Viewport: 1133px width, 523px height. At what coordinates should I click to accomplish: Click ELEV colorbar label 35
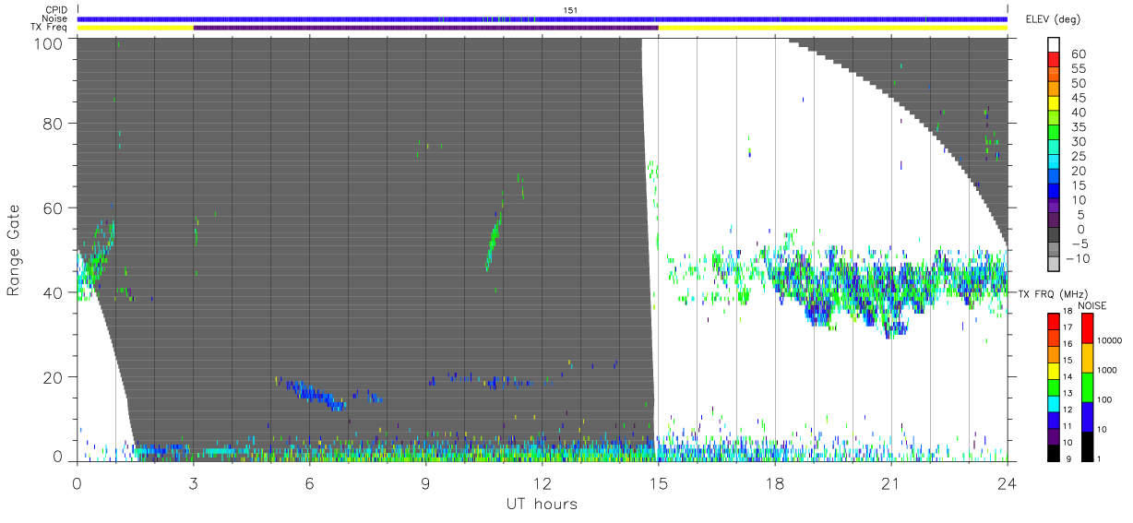(x=1077, y=127)
